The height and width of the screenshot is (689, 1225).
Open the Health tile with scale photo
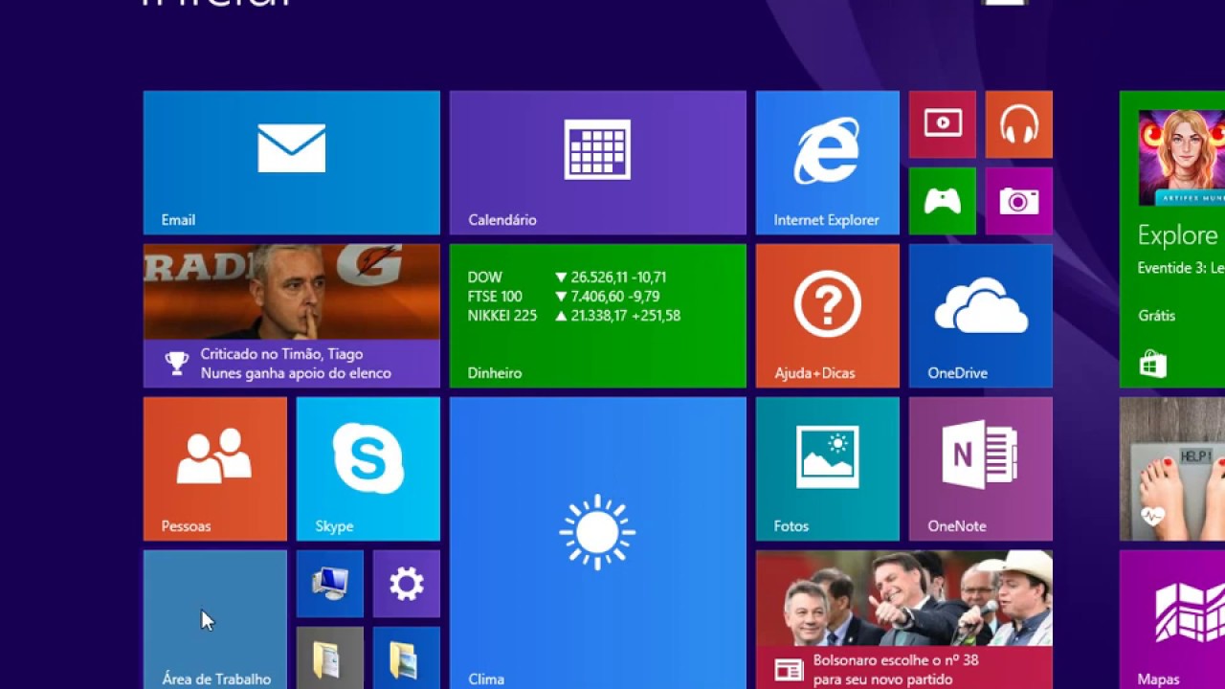click(x=1172, y=469)
